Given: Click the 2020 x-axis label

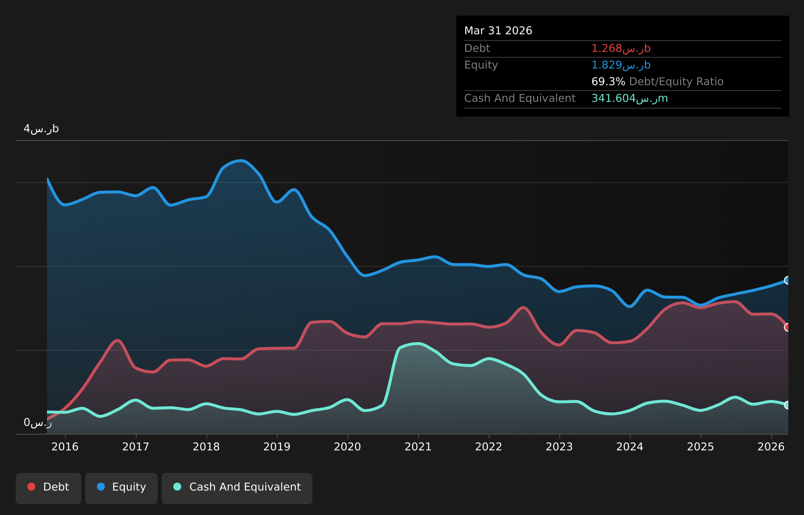Looking at the screenshot, I should coord(348,446).
